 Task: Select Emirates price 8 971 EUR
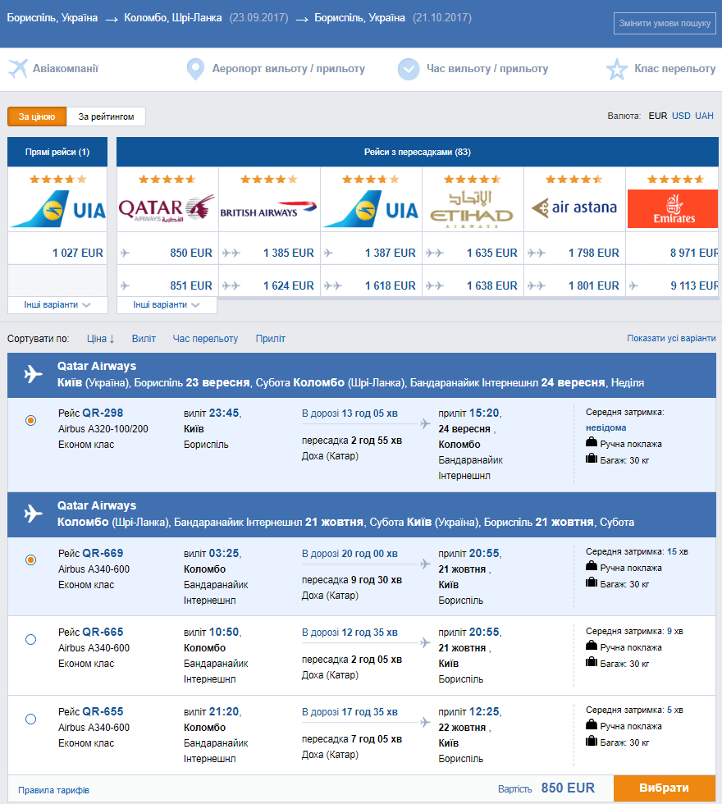tap(693, 253)
